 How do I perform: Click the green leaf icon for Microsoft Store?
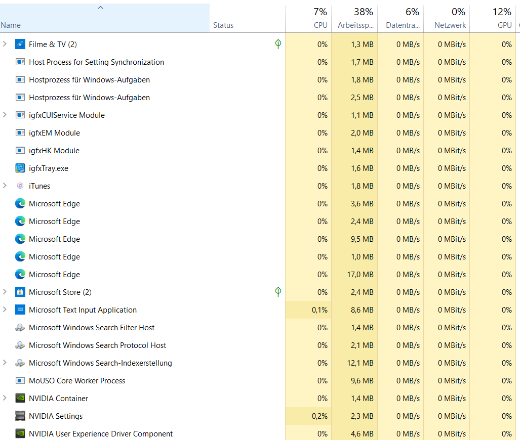tap(278, 292)
